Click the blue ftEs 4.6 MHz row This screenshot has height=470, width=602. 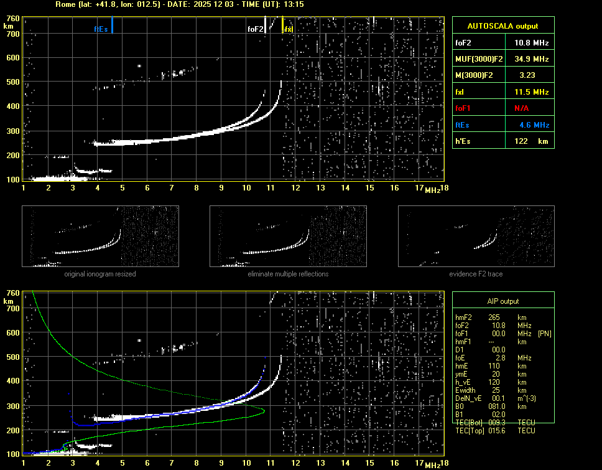point(502,125)
